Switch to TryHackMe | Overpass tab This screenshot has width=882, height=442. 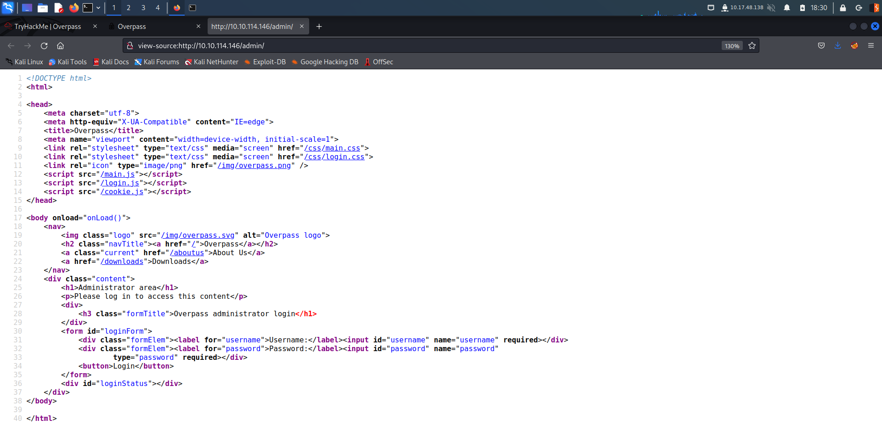point(48,27)
